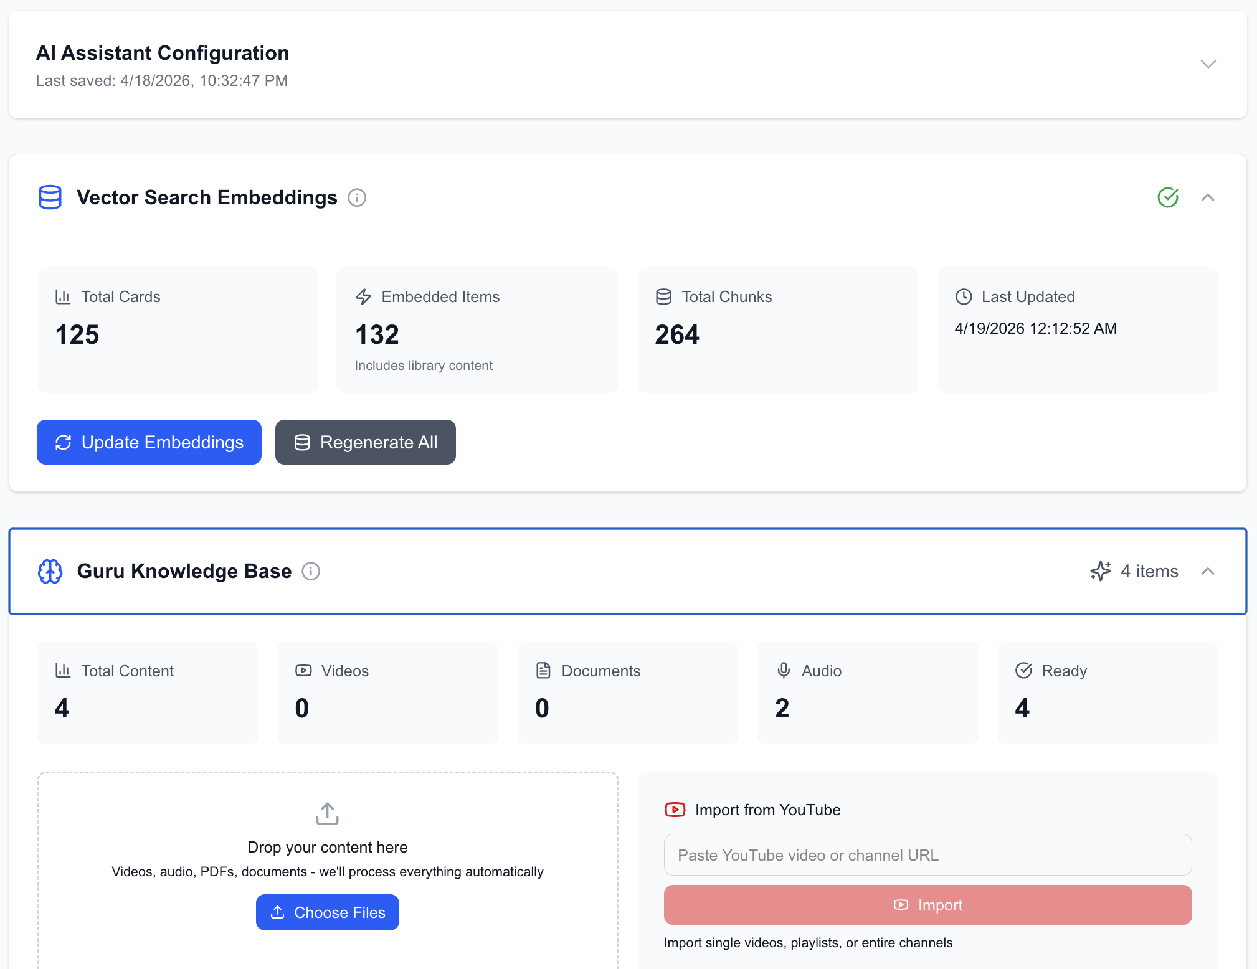1257x969 pixels.
Task: Collapse the Guru Knowledge Base panel
Action: tap(1208, 571)
